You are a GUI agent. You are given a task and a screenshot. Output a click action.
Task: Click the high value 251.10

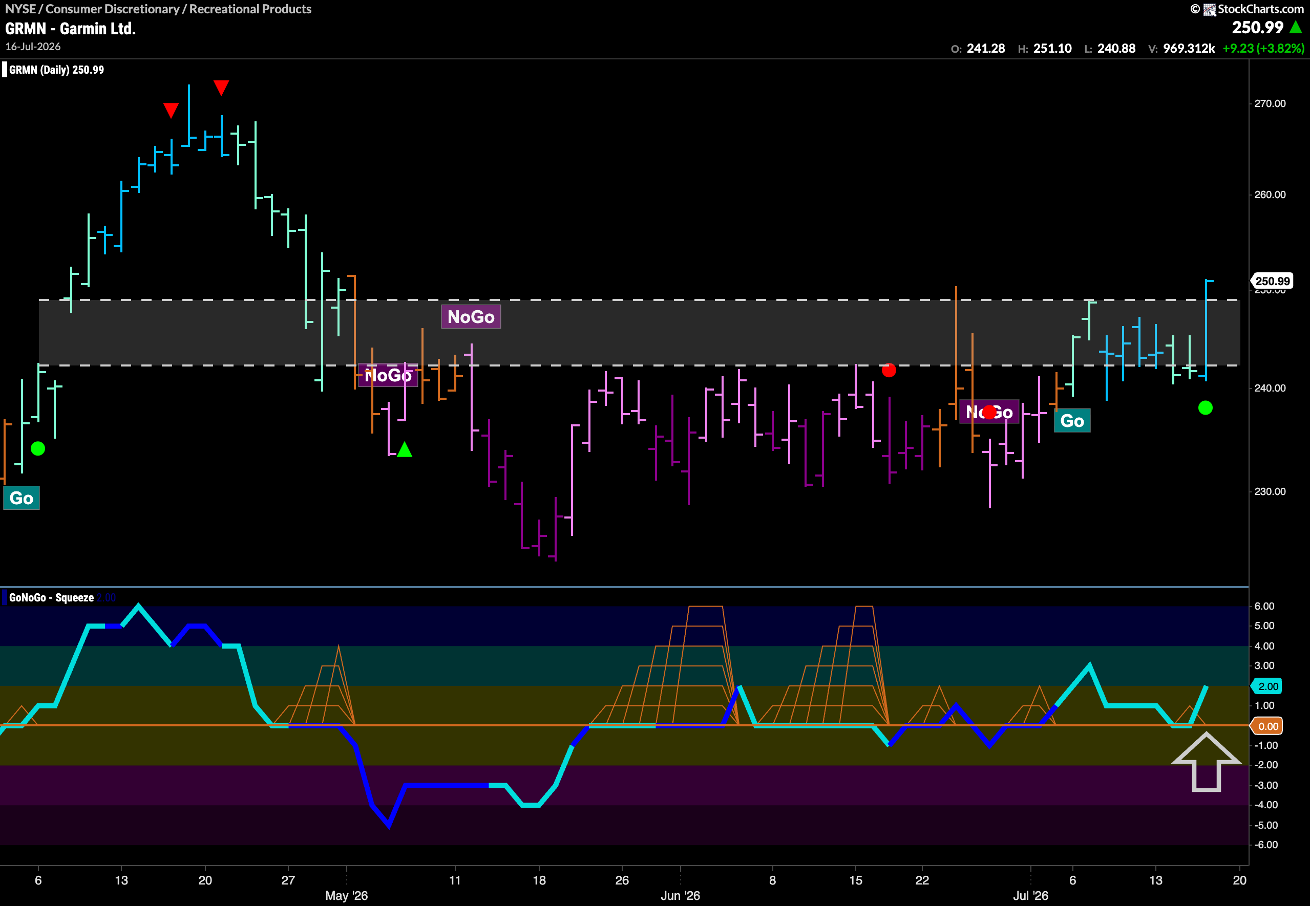tap(1052, 48)
